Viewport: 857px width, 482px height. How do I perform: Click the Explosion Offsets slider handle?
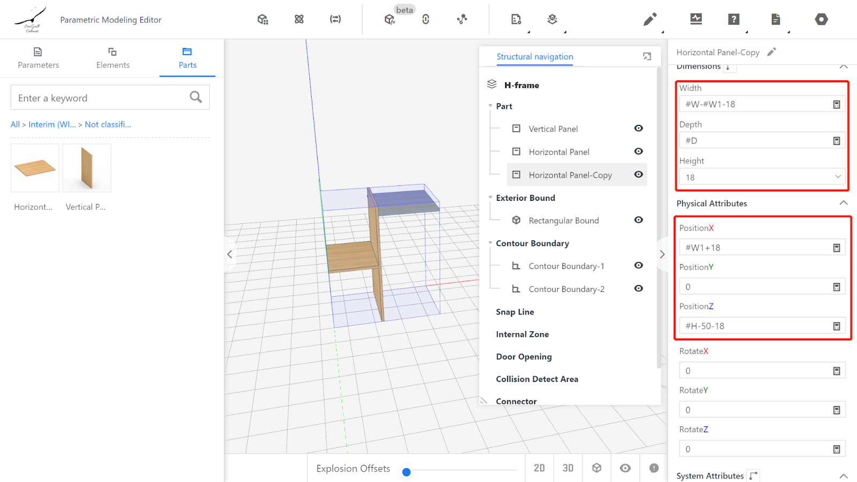(407, 472)
